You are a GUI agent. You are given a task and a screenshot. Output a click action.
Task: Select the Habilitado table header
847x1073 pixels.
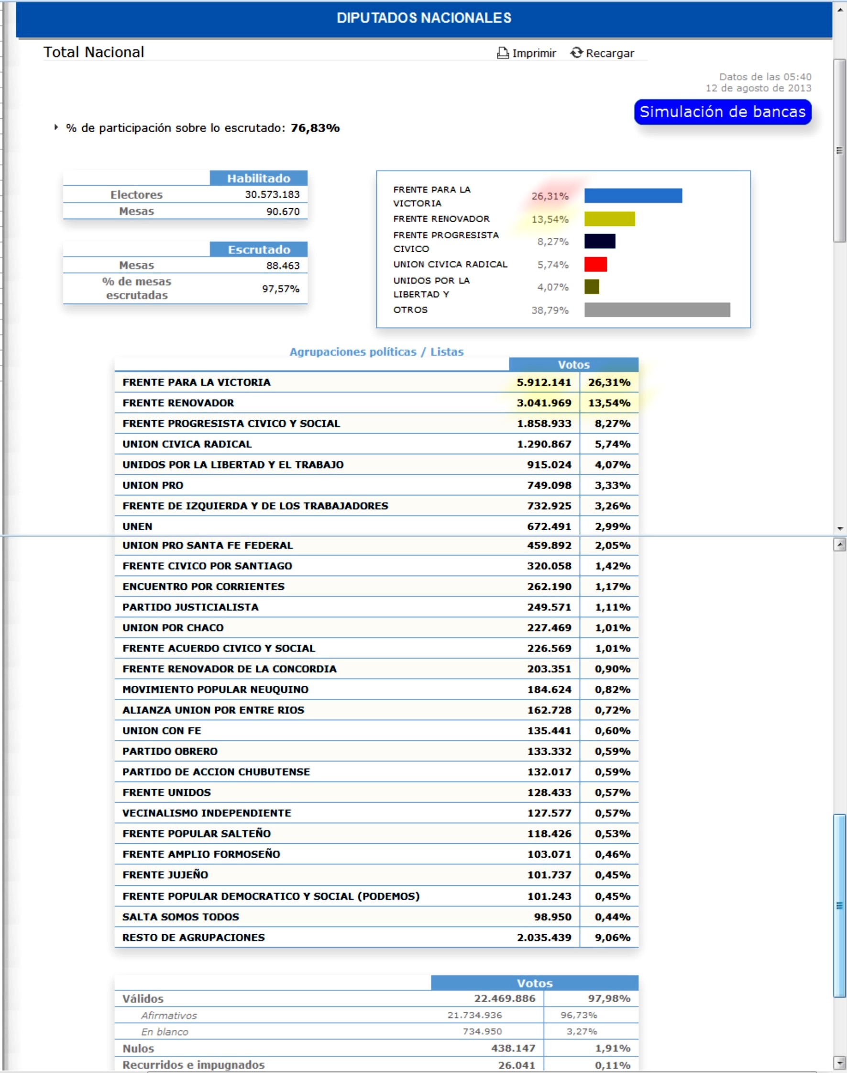coord(258,178)
